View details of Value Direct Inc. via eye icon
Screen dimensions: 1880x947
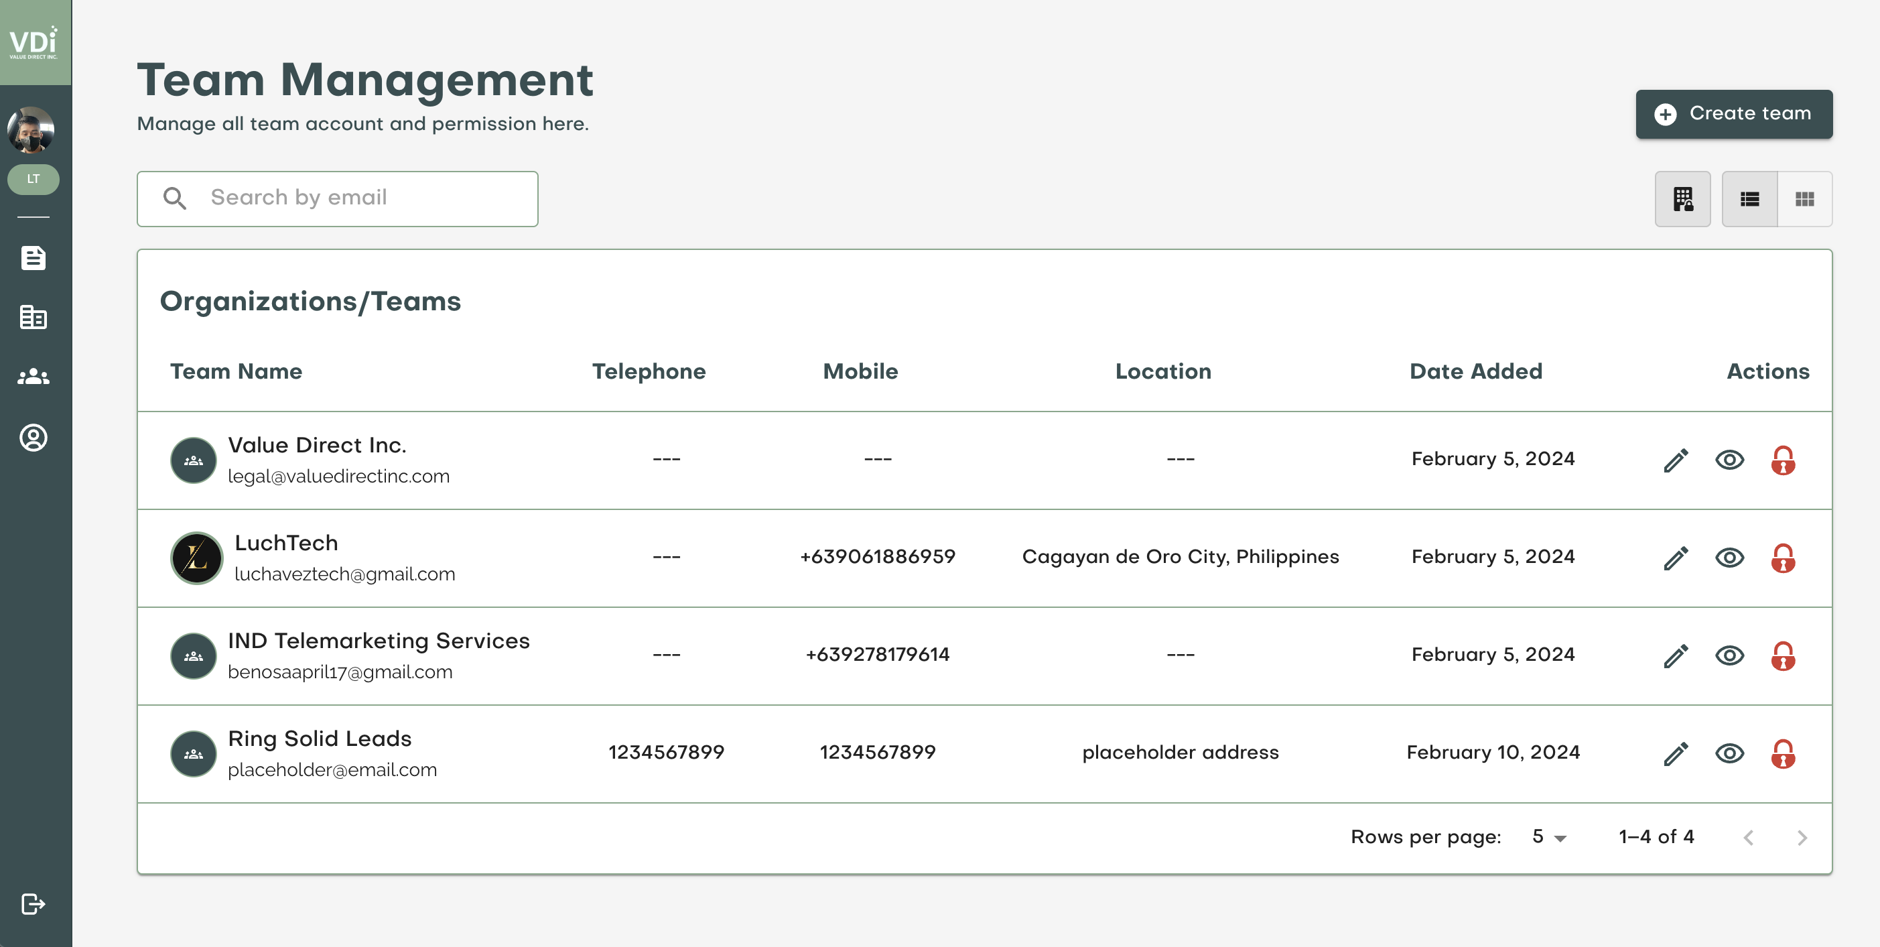coord(1731,460)
